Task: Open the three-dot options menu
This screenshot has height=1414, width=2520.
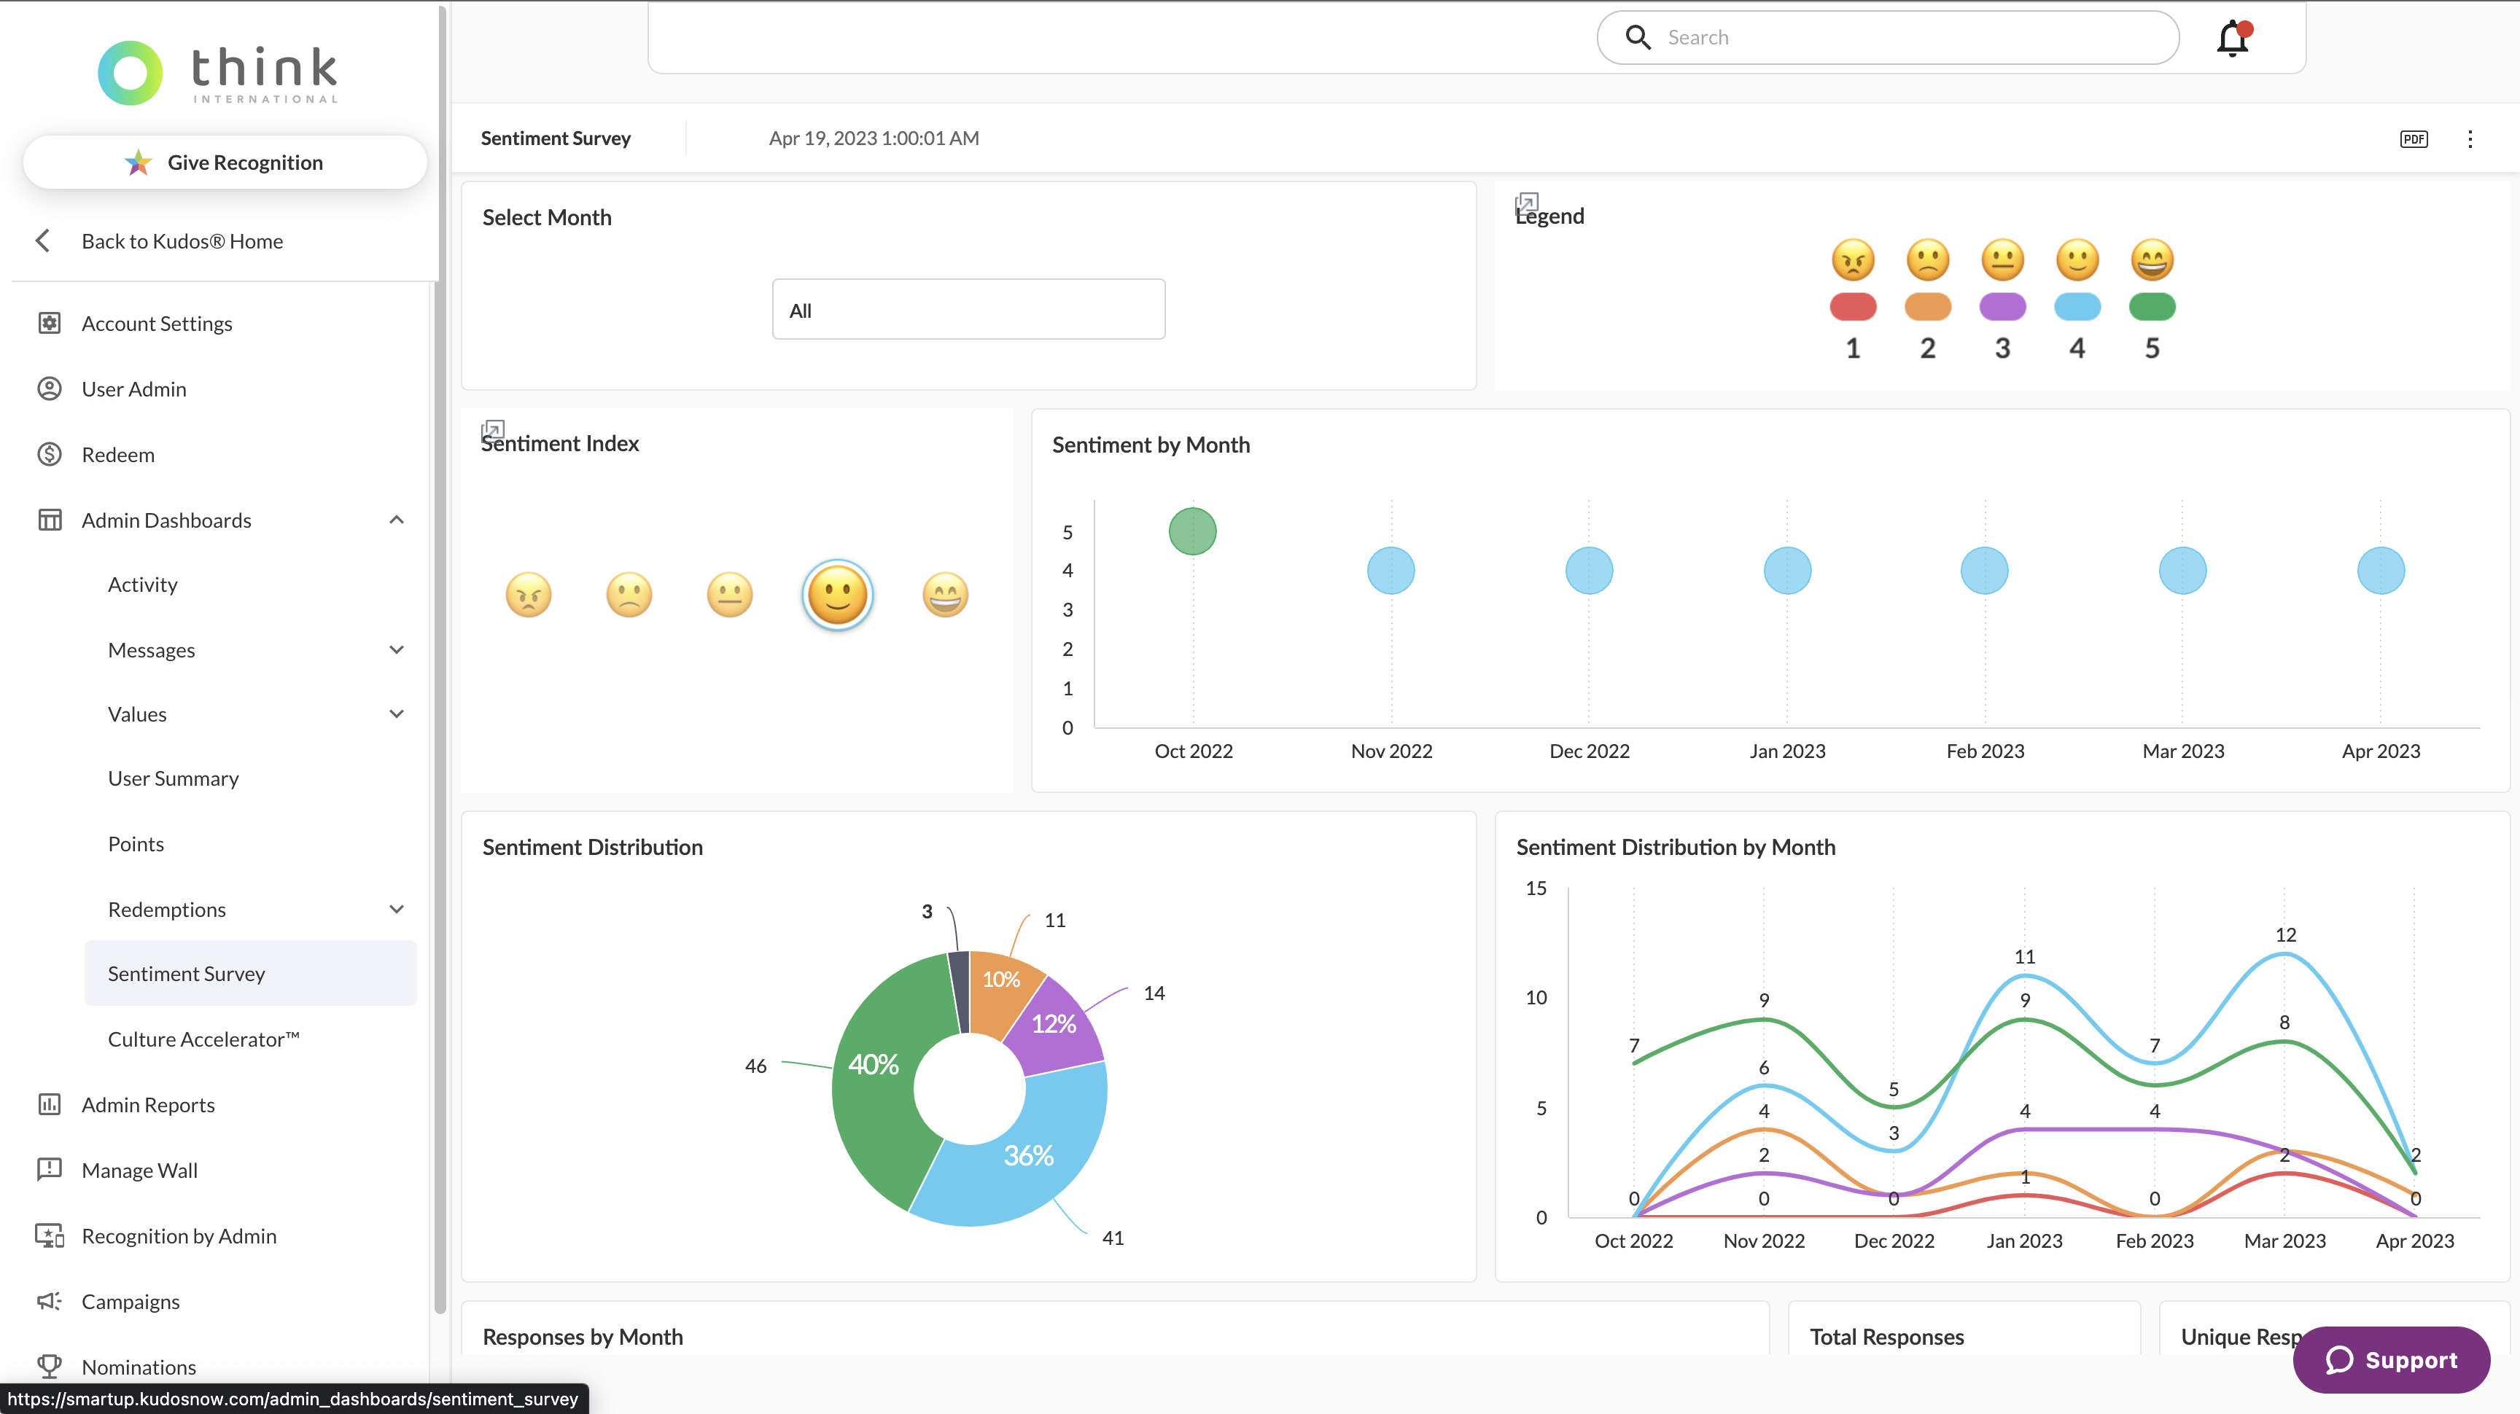Action: (2469, 139)
